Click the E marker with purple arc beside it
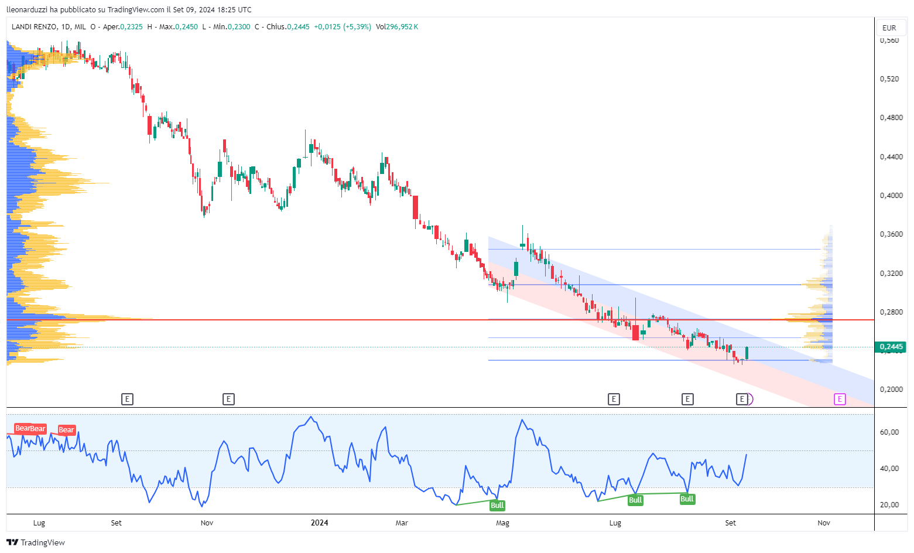Viewport: 914px width, 553px height. (742, 399)
